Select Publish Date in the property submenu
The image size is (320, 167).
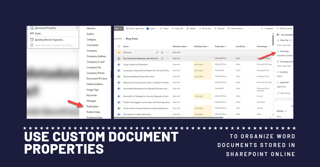click(93, 112)
